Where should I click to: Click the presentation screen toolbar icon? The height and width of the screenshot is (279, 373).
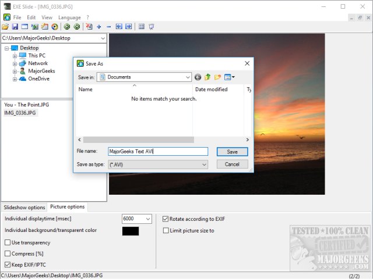pos(152,27)
